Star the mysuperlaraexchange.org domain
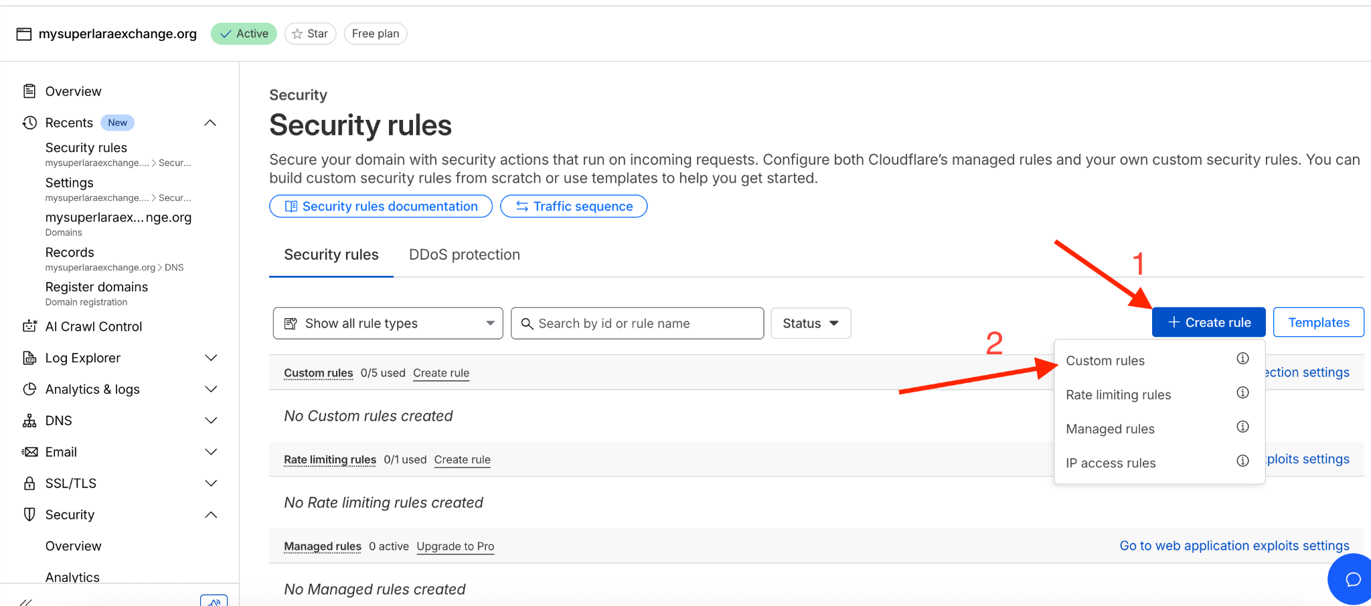The width and height of the screenshot is (1371, 606). pyautogui.click(x=310, y=33)
